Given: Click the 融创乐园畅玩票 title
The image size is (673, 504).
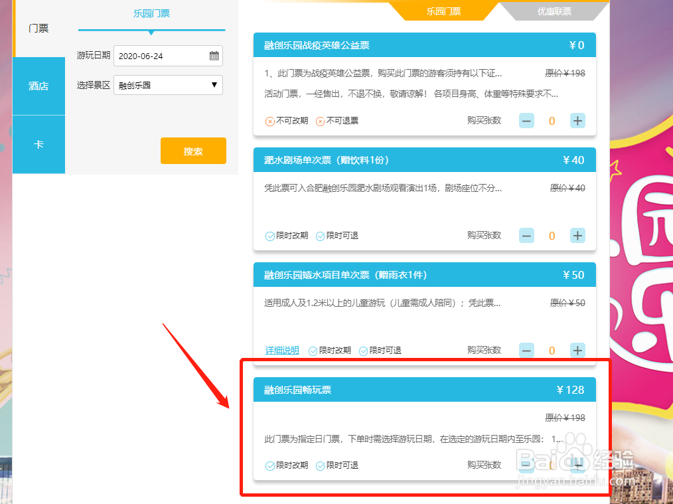Looking at the screenshot, I should point(297,390).
